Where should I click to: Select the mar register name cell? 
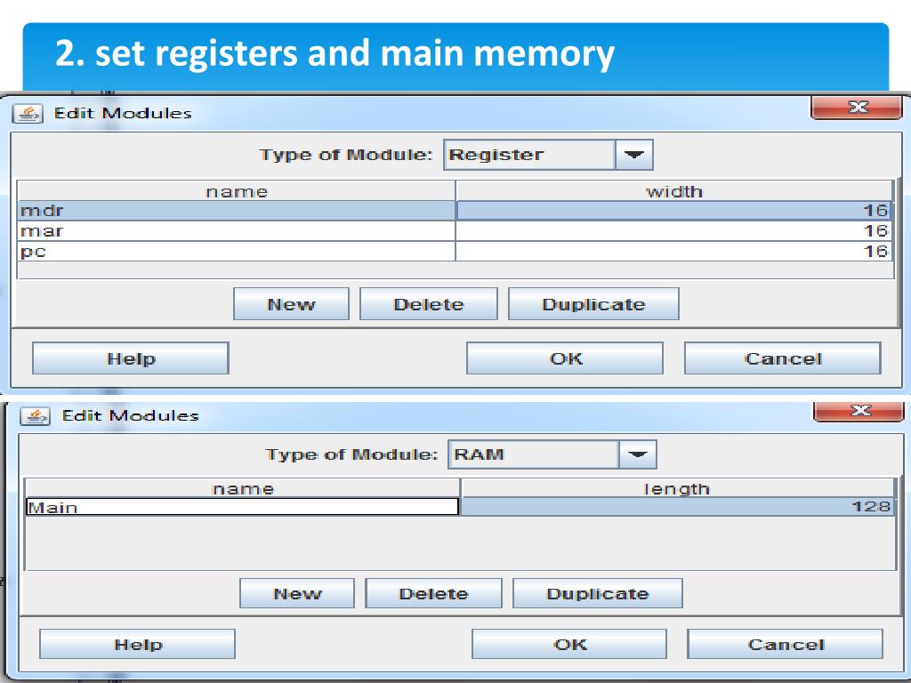(x=236, y=231)
